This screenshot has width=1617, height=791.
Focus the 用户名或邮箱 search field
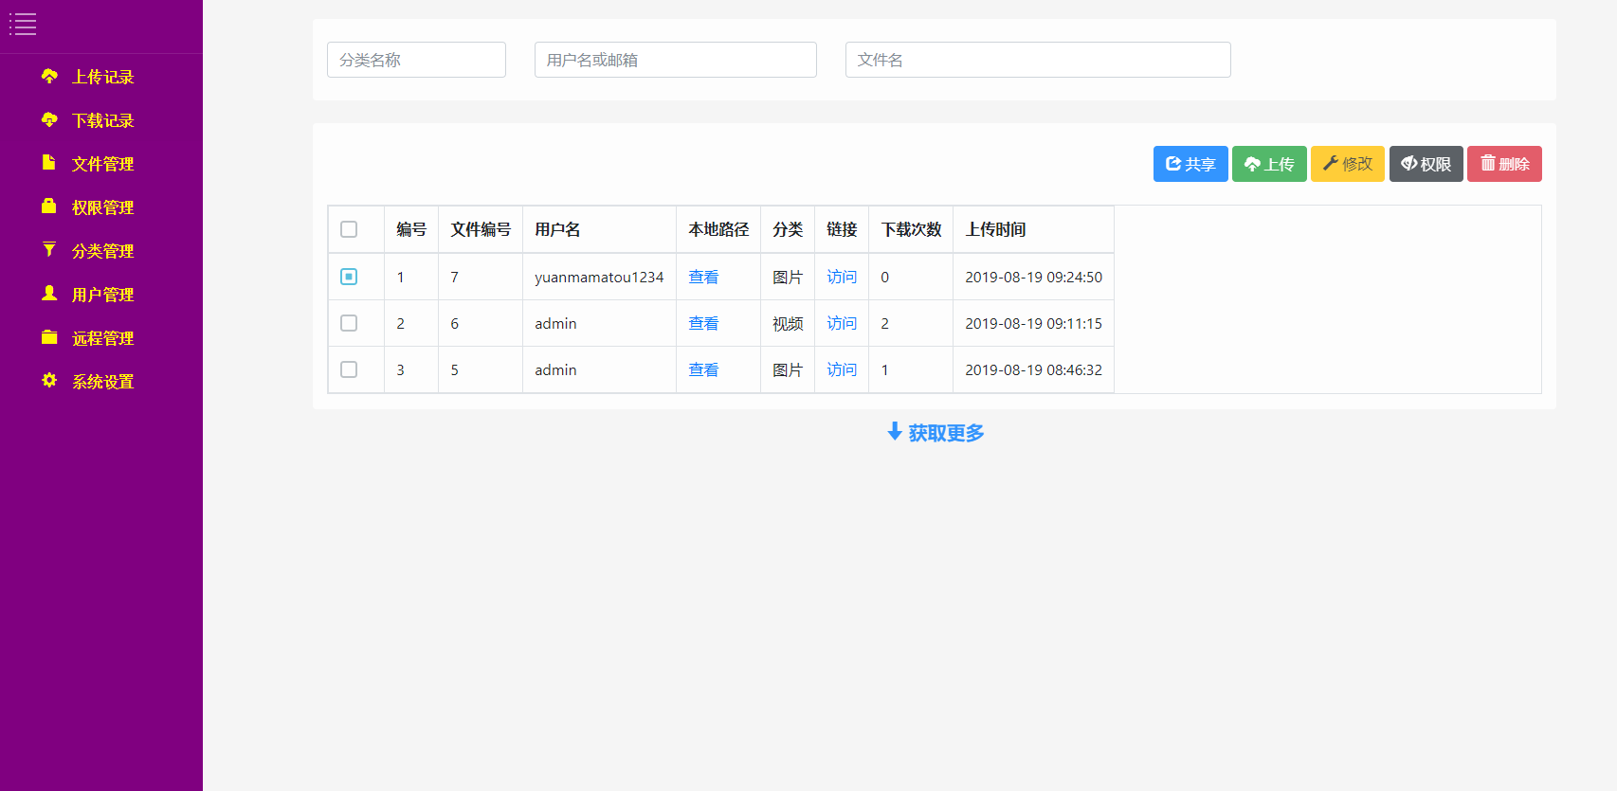coord(675,60)
